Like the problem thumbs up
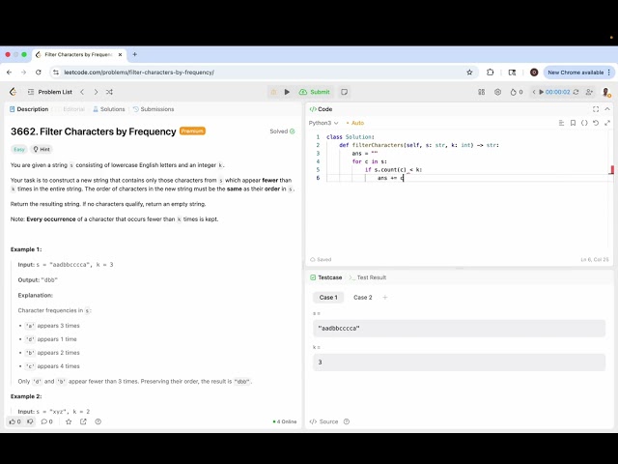This screenshot has height=464, width=618. [x=15, y=421]
